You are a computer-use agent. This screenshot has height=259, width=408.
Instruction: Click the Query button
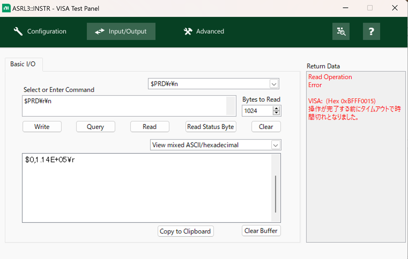tap(96, 127)
